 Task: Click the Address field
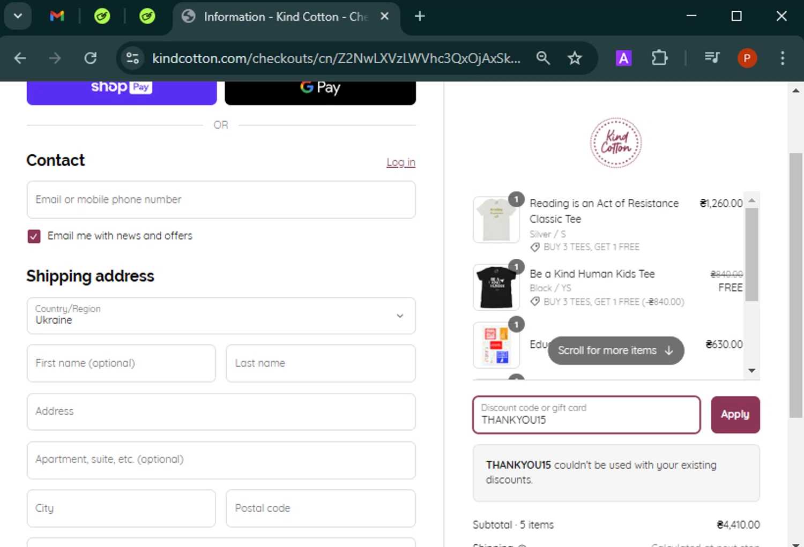221,411
